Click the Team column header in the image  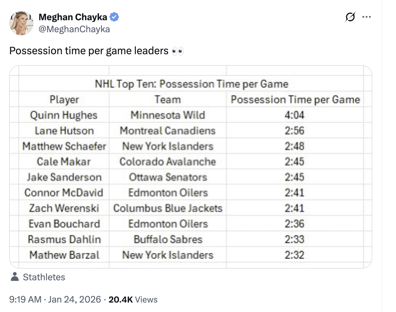tap(168, 99)
